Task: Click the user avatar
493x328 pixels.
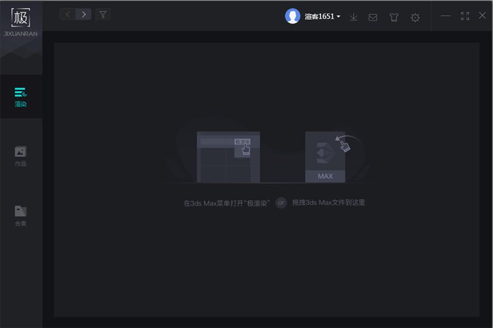Action: [292, 17]
